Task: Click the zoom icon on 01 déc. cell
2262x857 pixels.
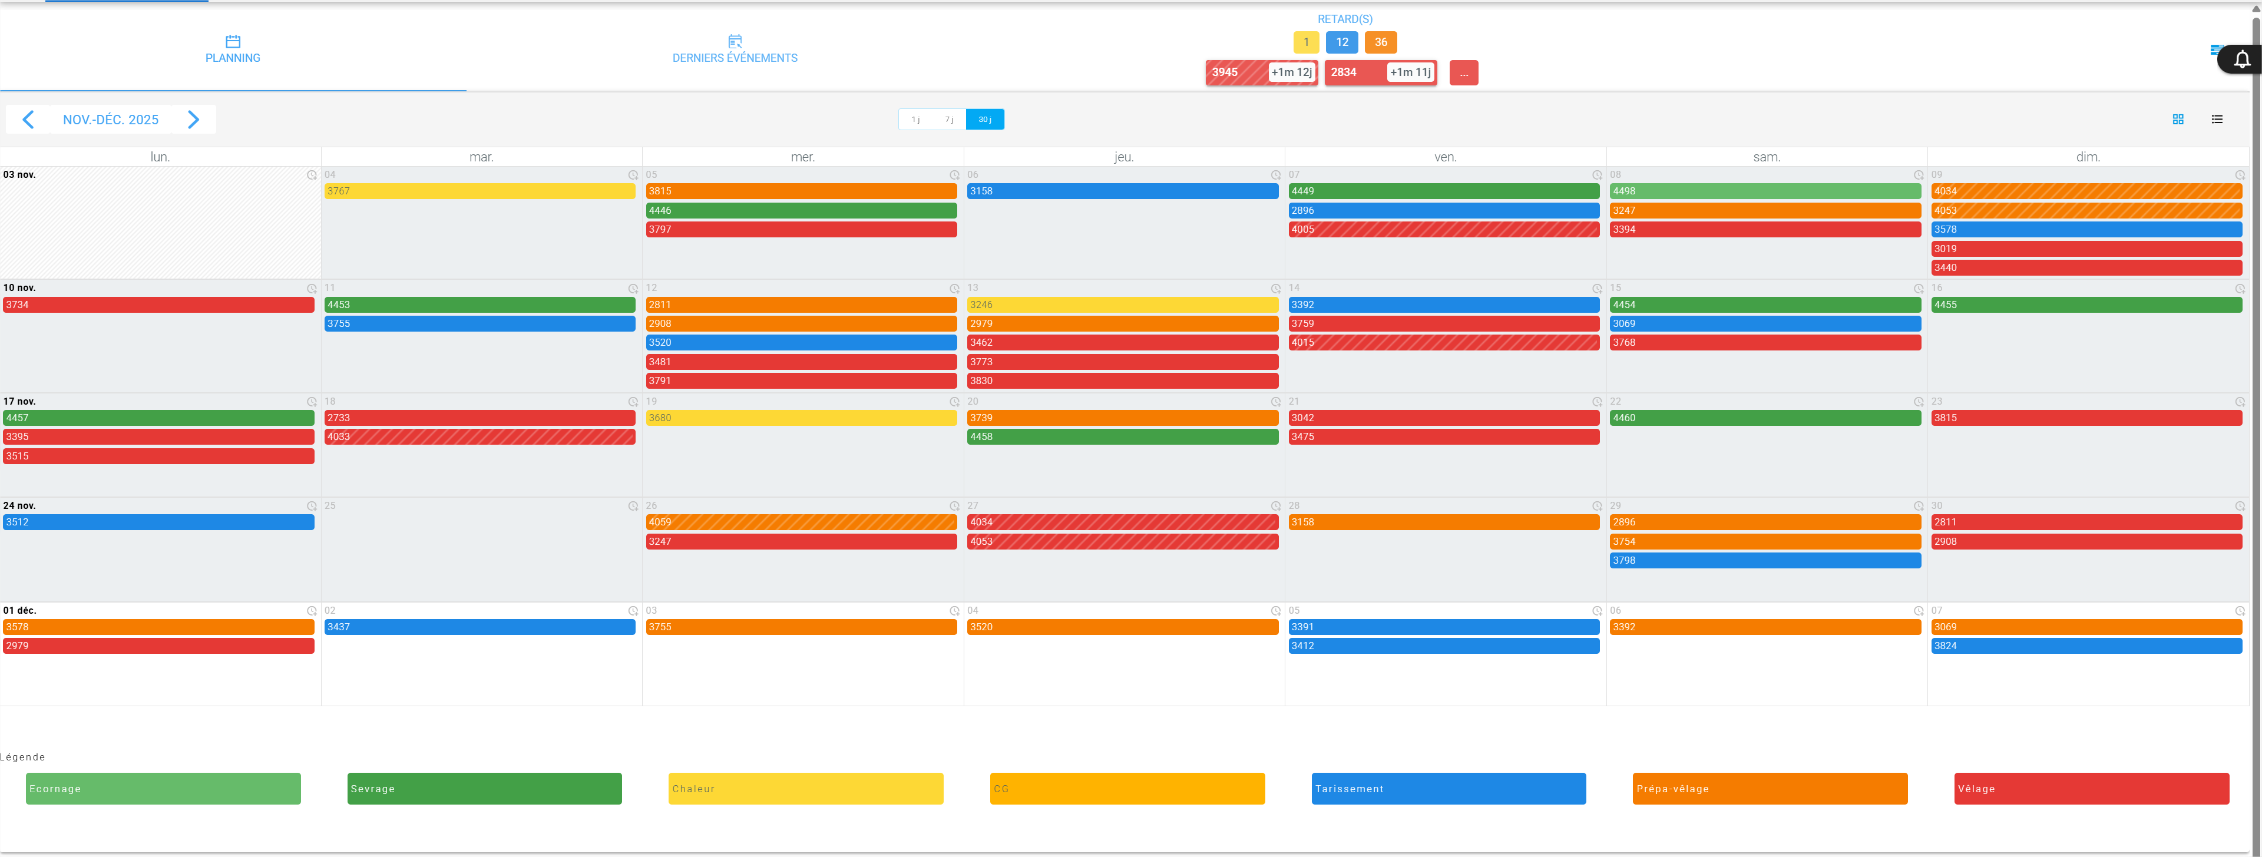Action: (x=312, y=611)
